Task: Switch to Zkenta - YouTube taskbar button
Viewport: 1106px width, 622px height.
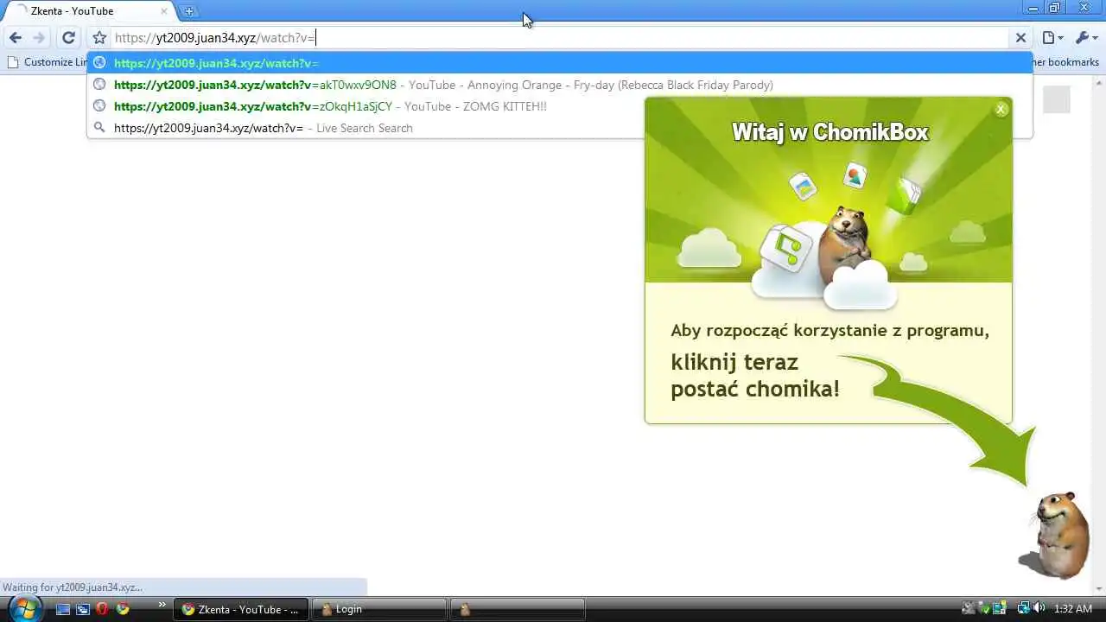Action: click(x=241, y=609)
